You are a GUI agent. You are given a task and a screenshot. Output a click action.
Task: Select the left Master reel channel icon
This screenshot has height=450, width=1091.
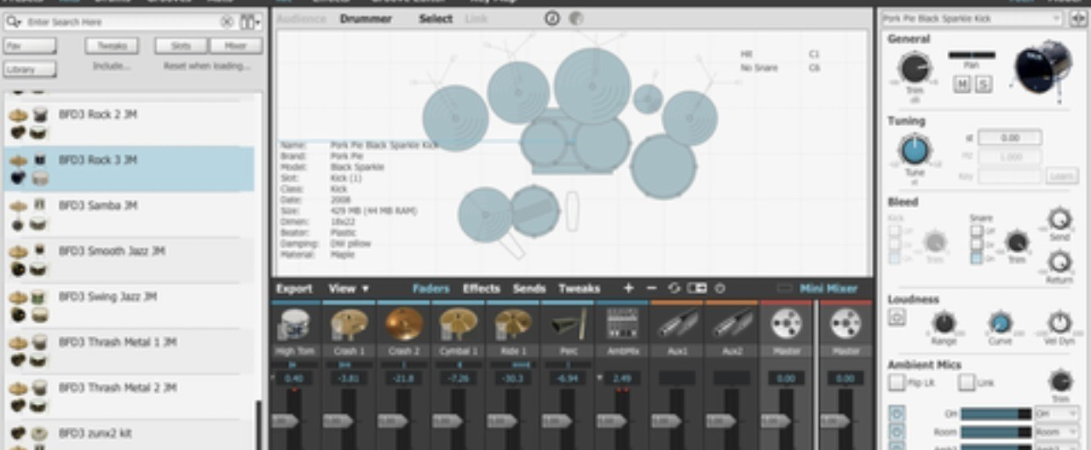tap(786, 325)
